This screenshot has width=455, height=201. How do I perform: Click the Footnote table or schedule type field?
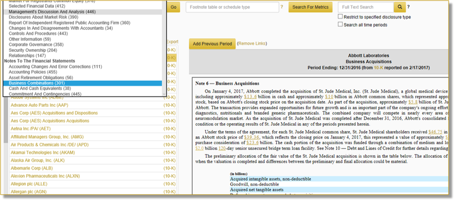232,7
